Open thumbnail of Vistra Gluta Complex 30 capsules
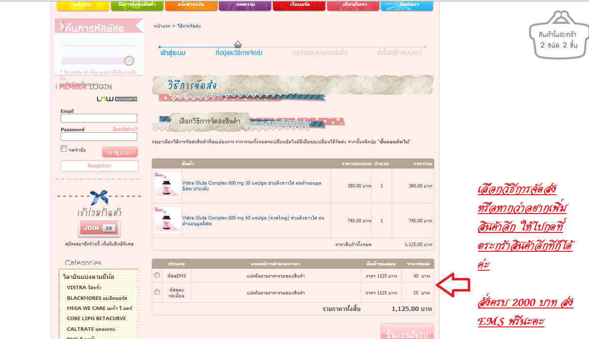 coord(167,185)
